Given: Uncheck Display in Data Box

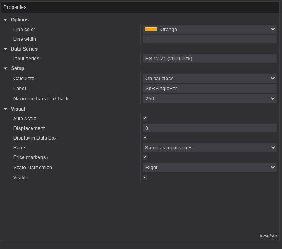Looking at the screenshot, I should [x=145, y=138].
